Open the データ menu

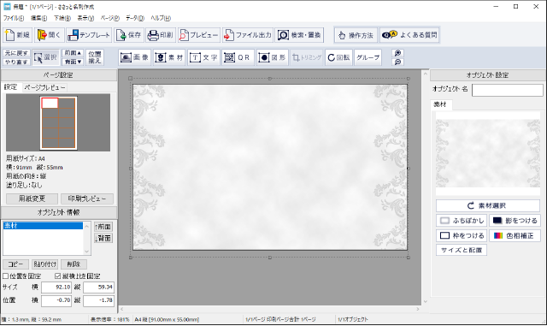[x=135, y=18]
